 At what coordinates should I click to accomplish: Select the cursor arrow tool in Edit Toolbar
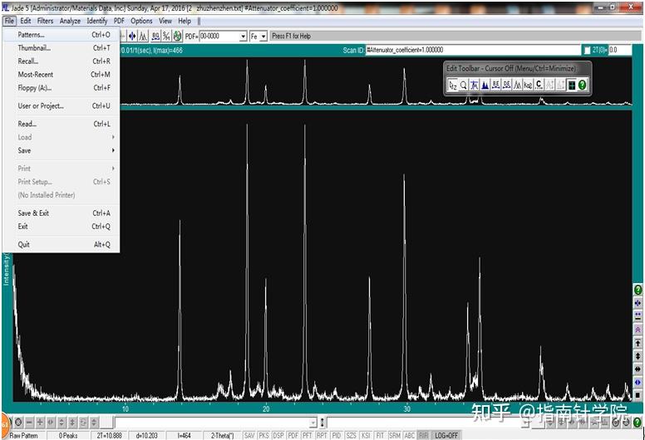point(453,85)
